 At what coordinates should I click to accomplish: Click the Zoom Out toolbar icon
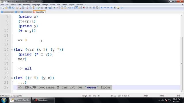point(57,8)
